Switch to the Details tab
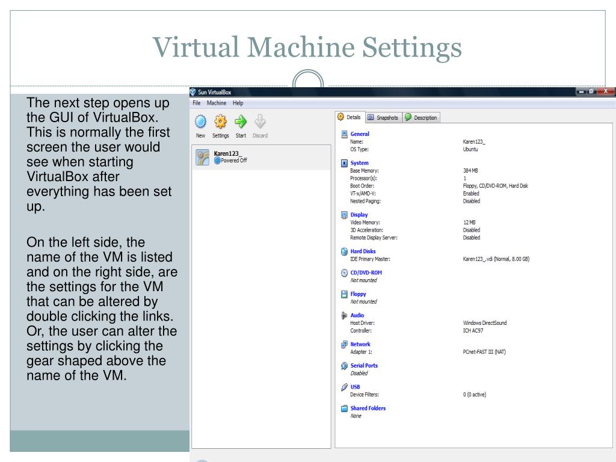Image resolution: width=616 pixels, height=462 pixels. 350,117
